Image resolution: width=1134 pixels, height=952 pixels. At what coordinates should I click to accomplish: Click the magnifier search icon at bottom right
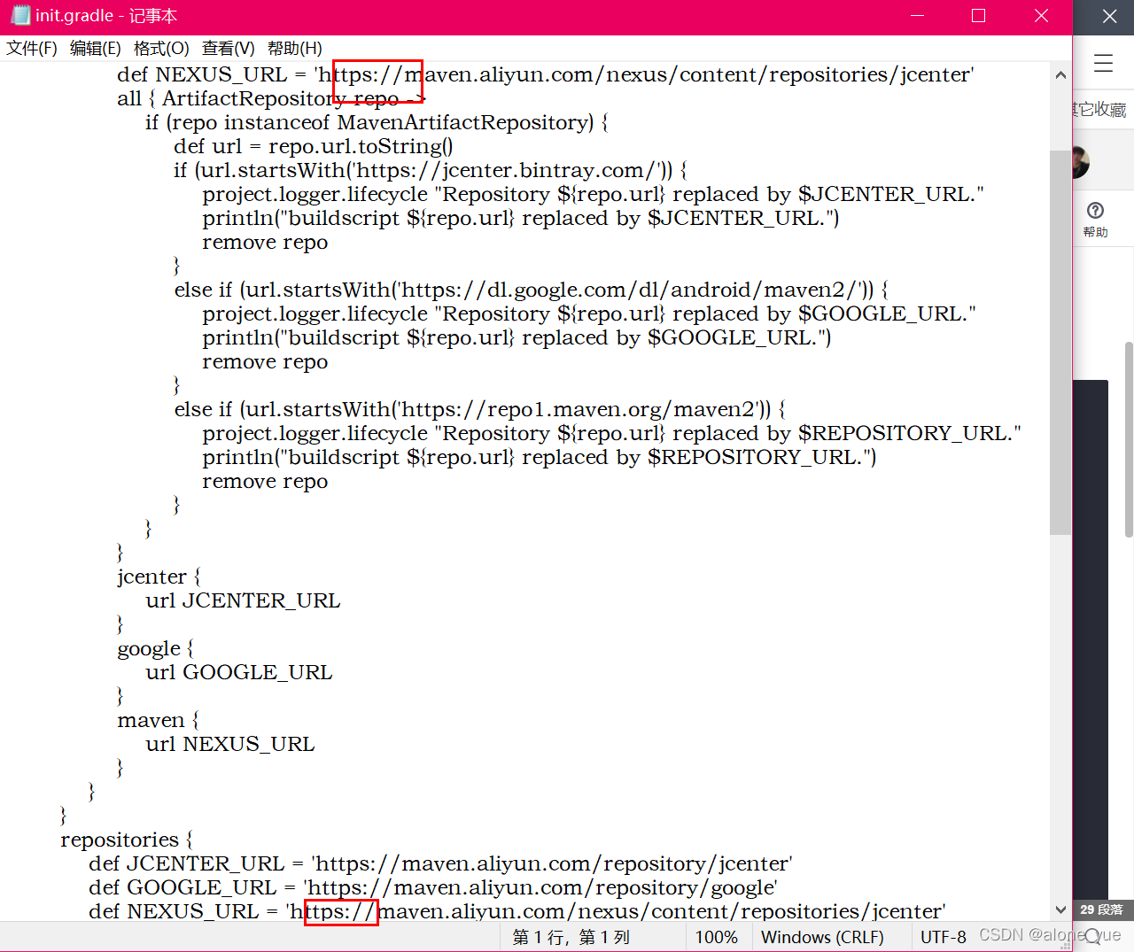pyautogui.click(x=1093, y=936)
